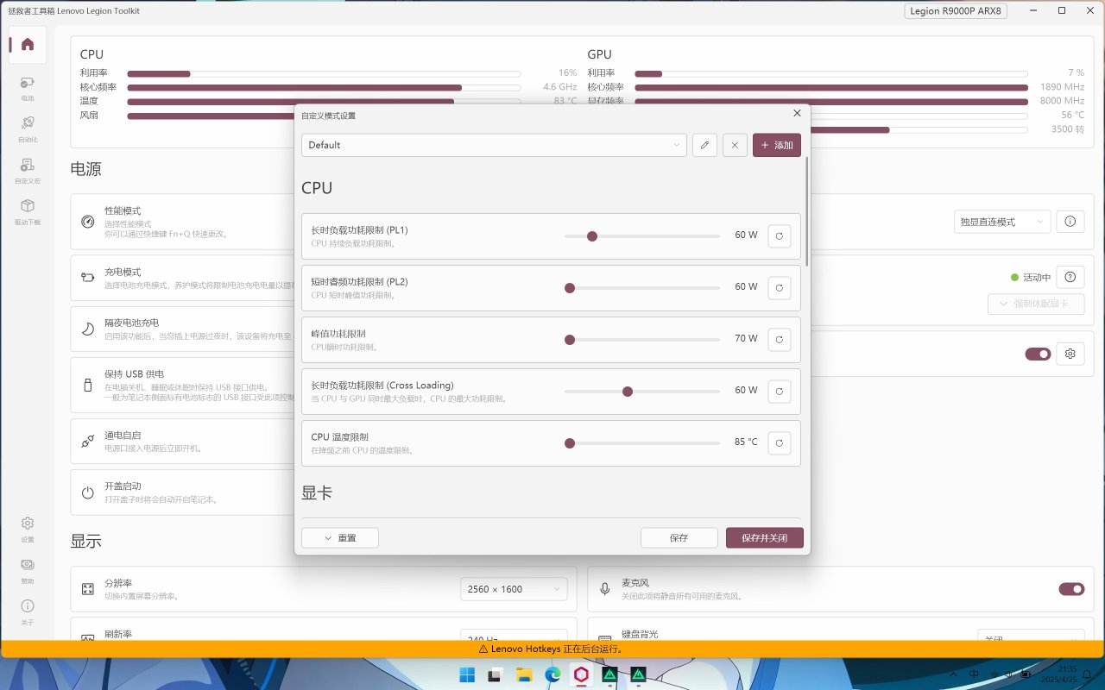The width and height of the screenshot is (1105, 690).
Task: Click the help icon next to 活动中
Action: [x=1070, y=277]
